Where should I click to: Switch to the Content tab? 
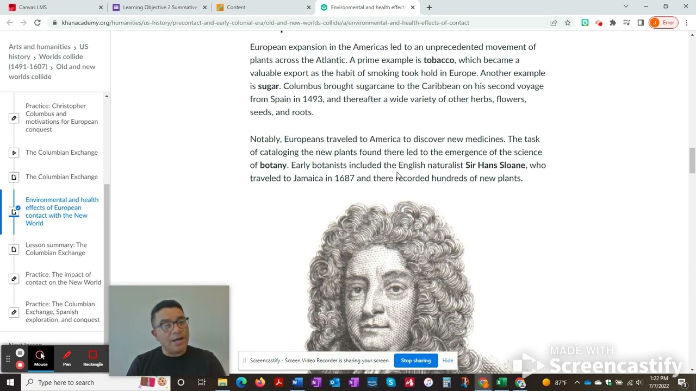click(x=264, y=7)
